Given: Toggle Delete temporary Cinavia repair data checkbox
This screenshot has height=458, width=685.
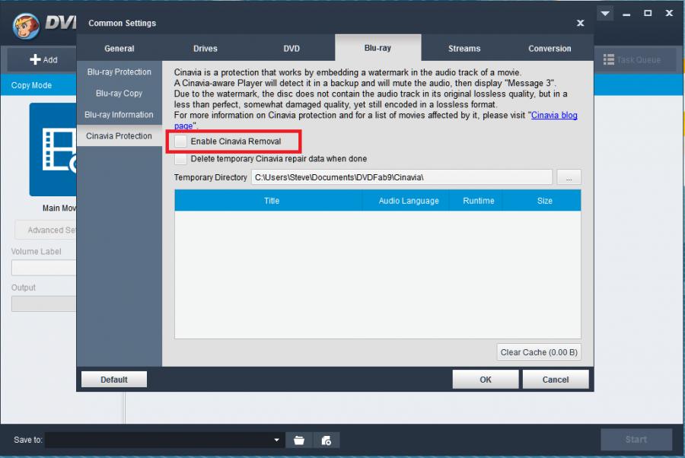Looking at the screenshot, I should (x=181, y=159).
